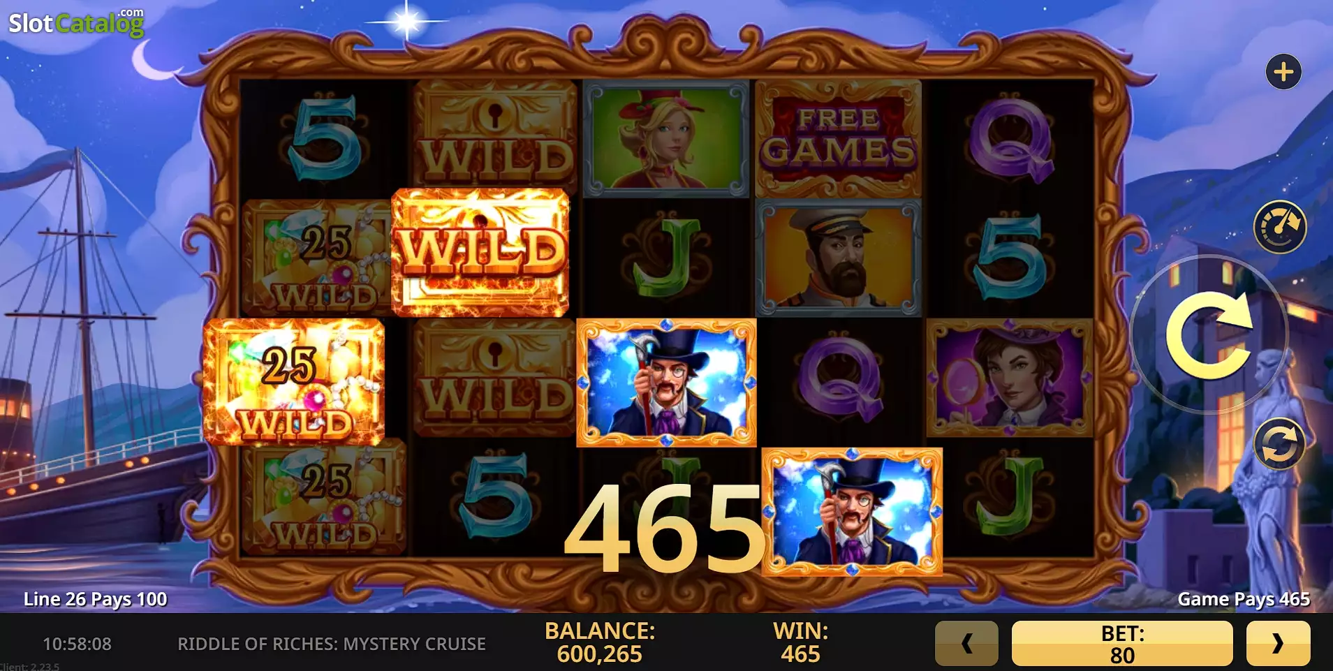Image resolution: width=1333 pixels, height=671 pixels.
Task: Toggle the turbo speed gauge icon
Action: (x=1280, y=226)
